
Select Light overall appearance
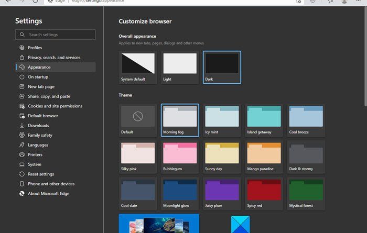point(180,68)
